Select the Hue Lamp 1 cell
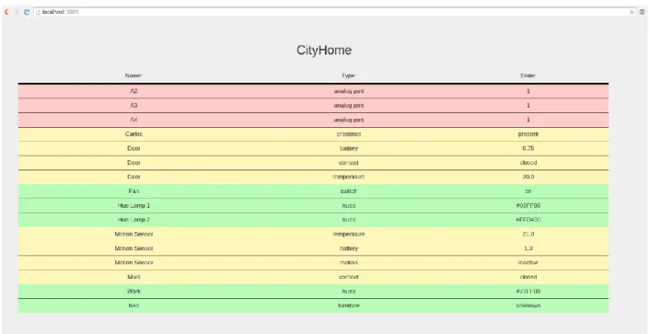This screenshot has height=334, width=649. point(133,206)
